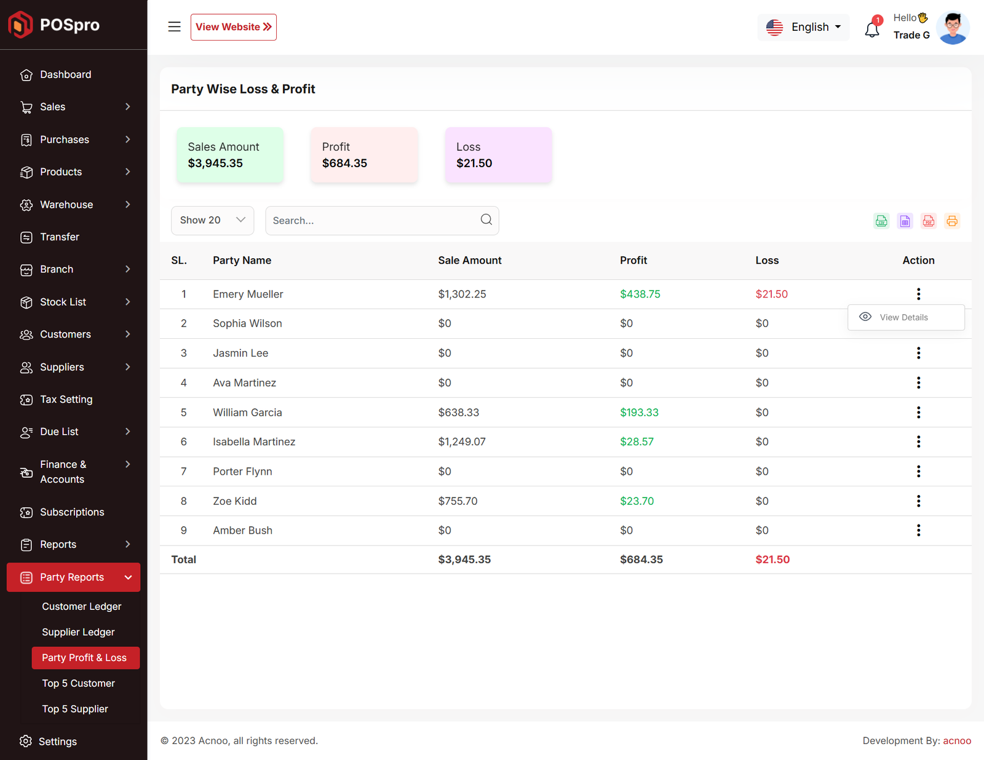This screenshot has width=984, height=760.
Task: Click the View Website button
Action: 233,27
